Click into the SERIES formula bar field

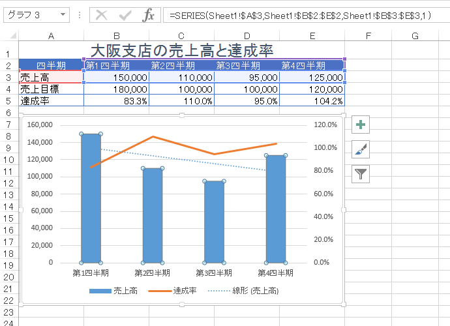point(307,15)
